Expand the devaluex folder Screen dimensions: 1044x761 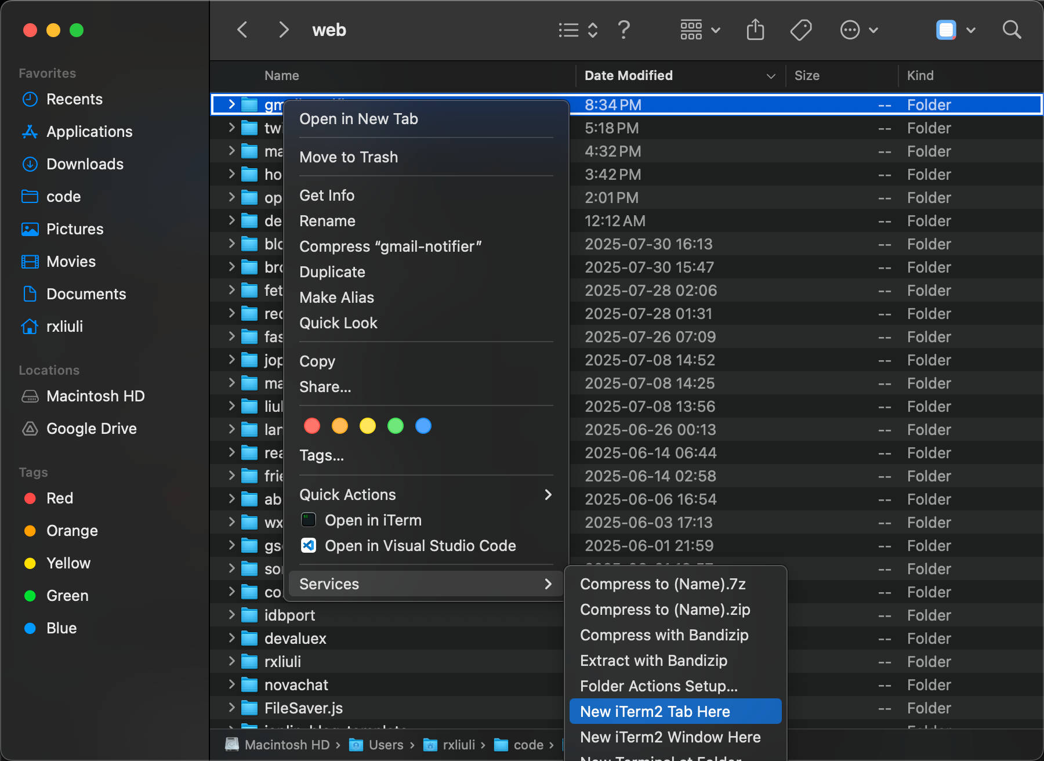pos(231,638)
